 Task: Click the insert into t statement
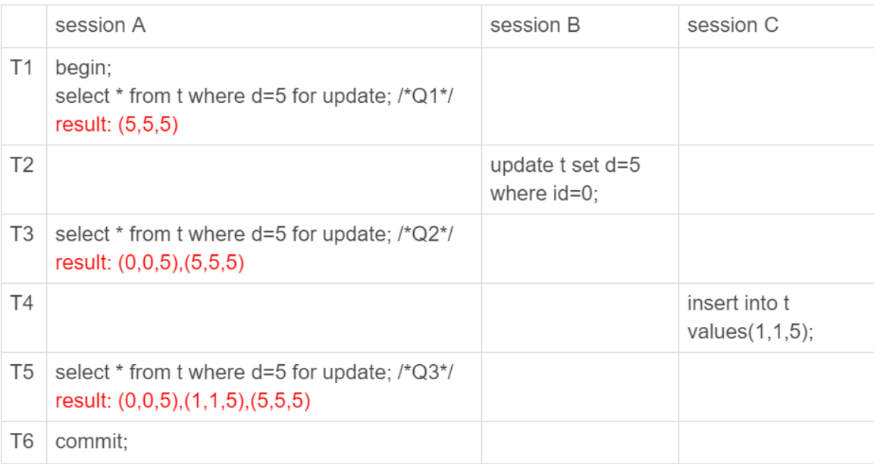pyautogui.click(x=738, y=304)
